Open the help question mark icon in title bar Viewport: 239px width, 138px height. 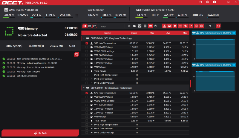click(208, 2)
